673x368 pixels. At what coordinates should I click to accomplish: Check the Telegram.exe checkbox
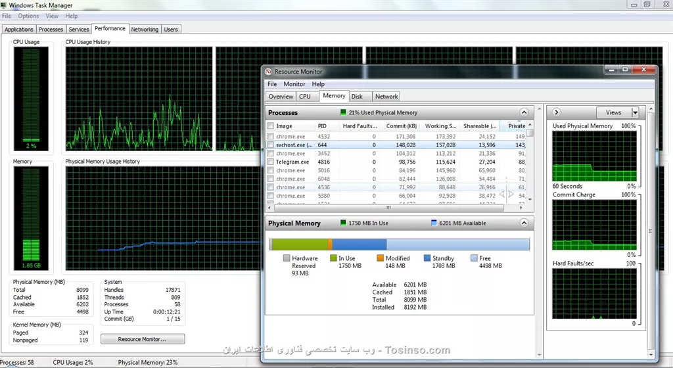point(270,162)
